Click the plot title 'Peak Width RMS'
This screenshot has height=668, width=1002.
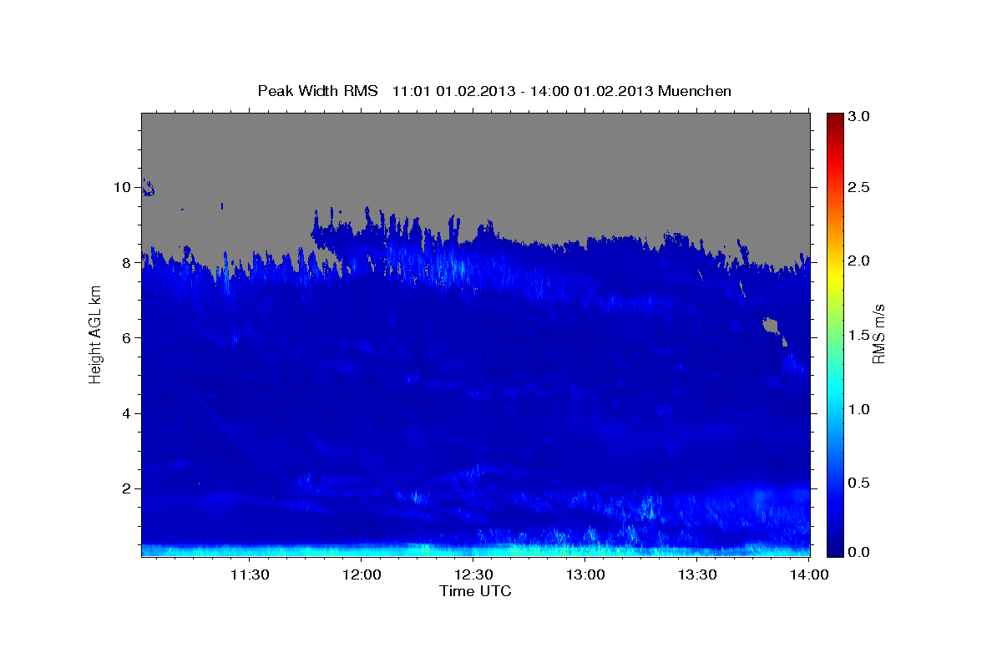coord(317,91)
